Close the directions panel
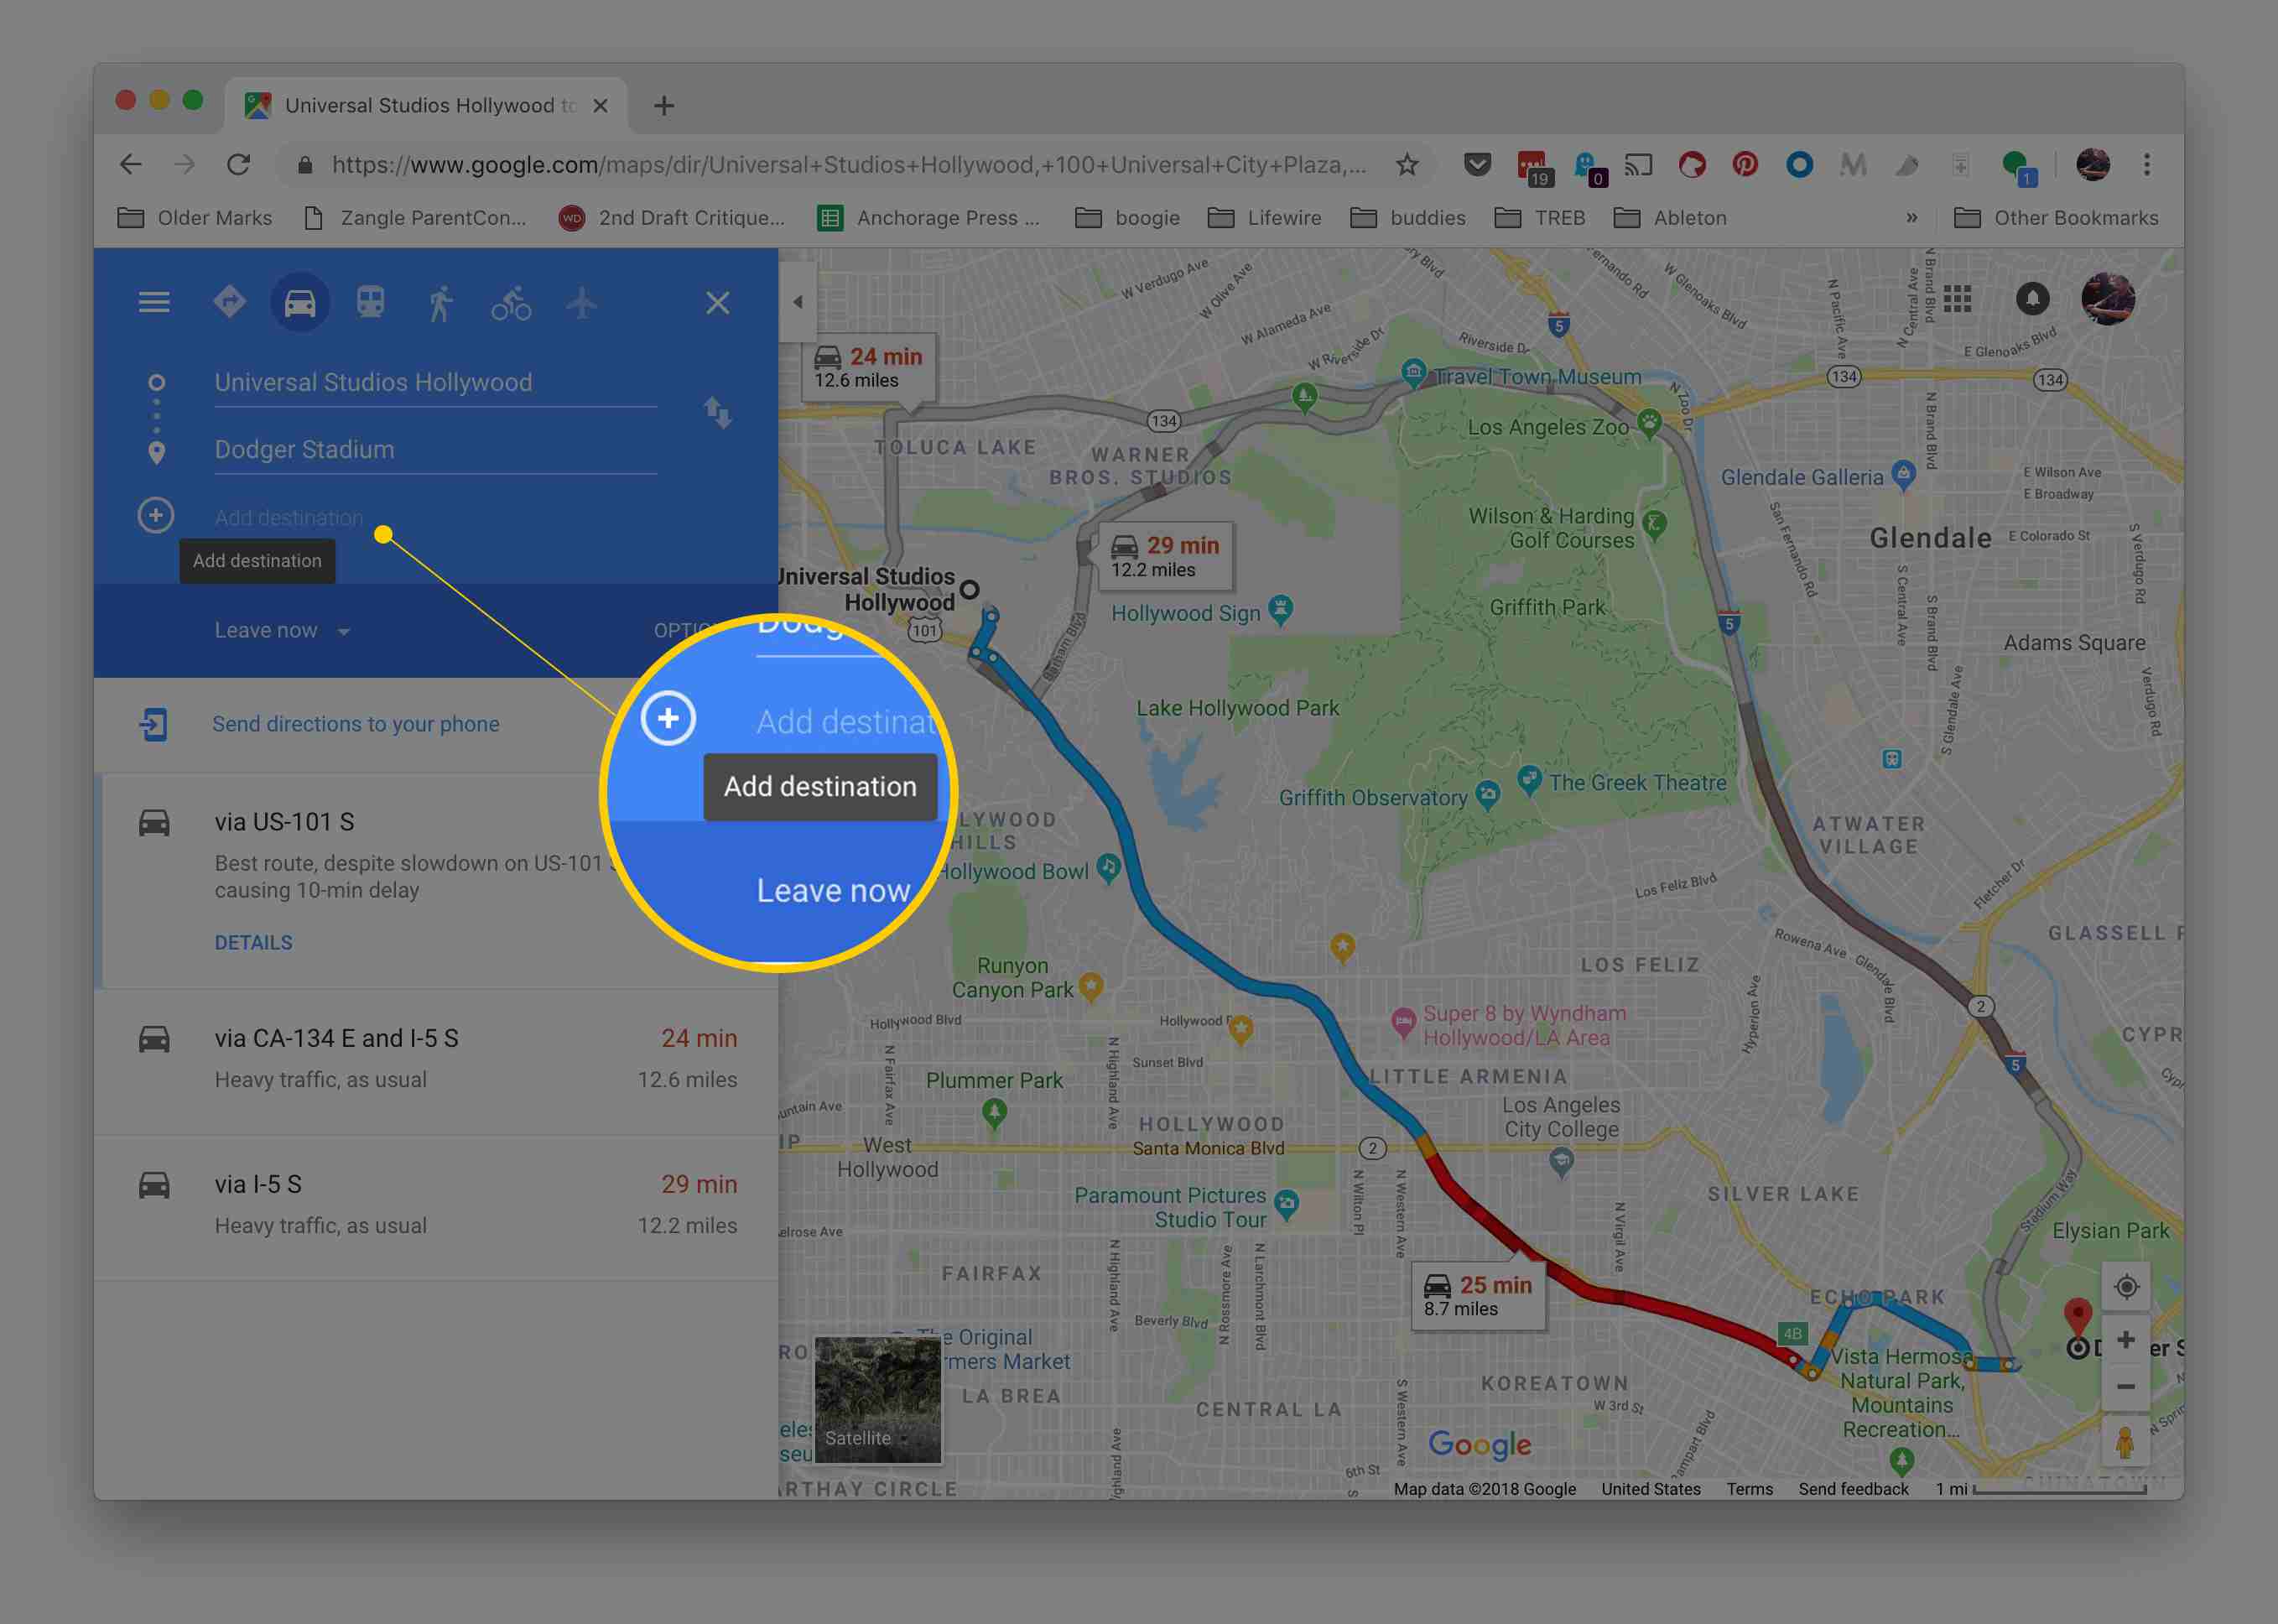 (717, 303)
